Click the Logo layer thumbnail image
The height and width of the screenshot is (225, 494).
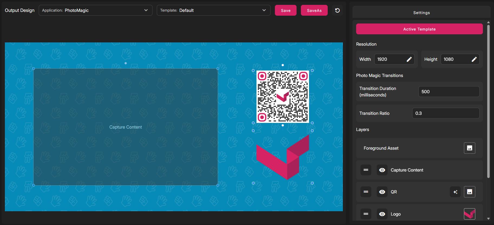469,214
